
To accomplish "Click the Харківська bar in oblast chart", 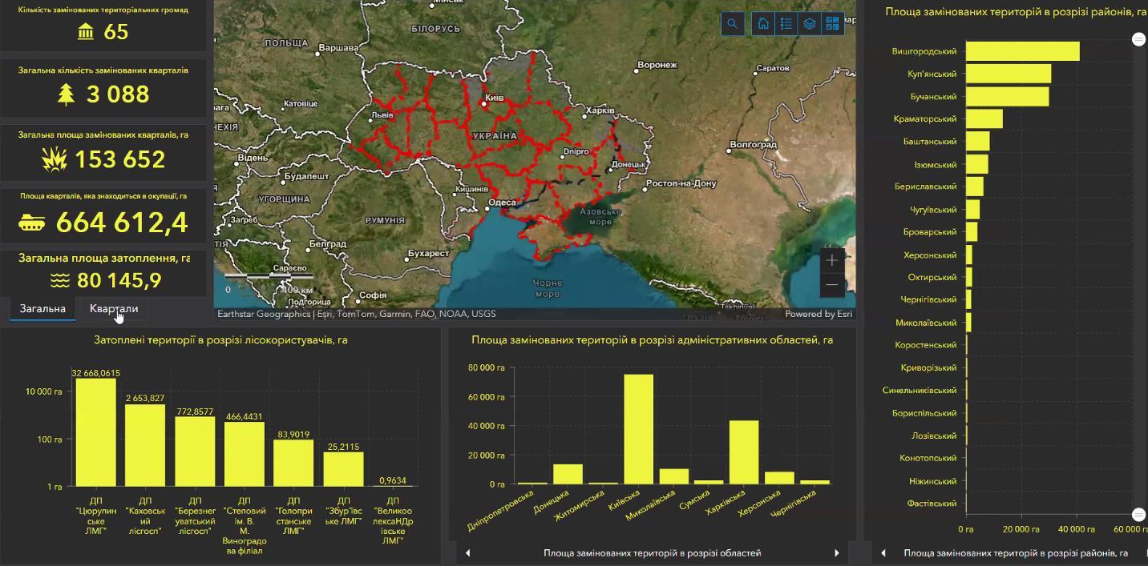I will click(744, 452).
